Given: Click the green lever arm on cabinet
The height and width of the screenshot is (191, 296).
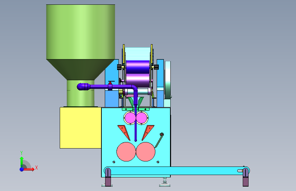Looking at the screenshot, I should 159,142.
